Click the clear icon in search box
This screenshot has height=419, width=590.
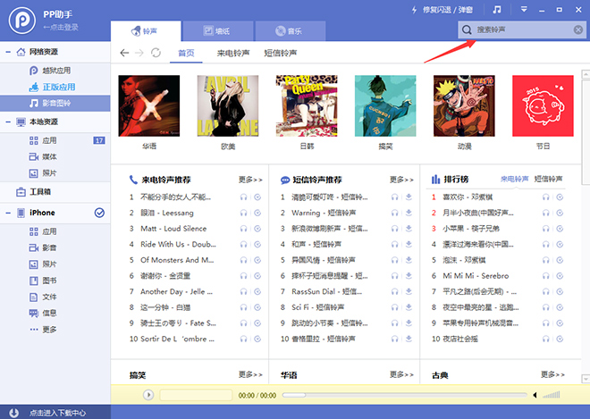point(578,30)
